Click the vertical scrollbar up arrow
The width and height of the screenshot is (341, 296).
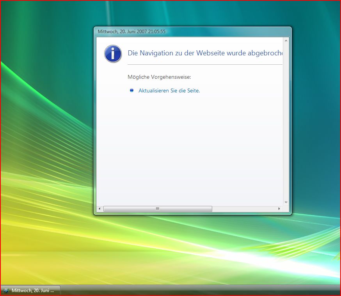click(286, 41)
